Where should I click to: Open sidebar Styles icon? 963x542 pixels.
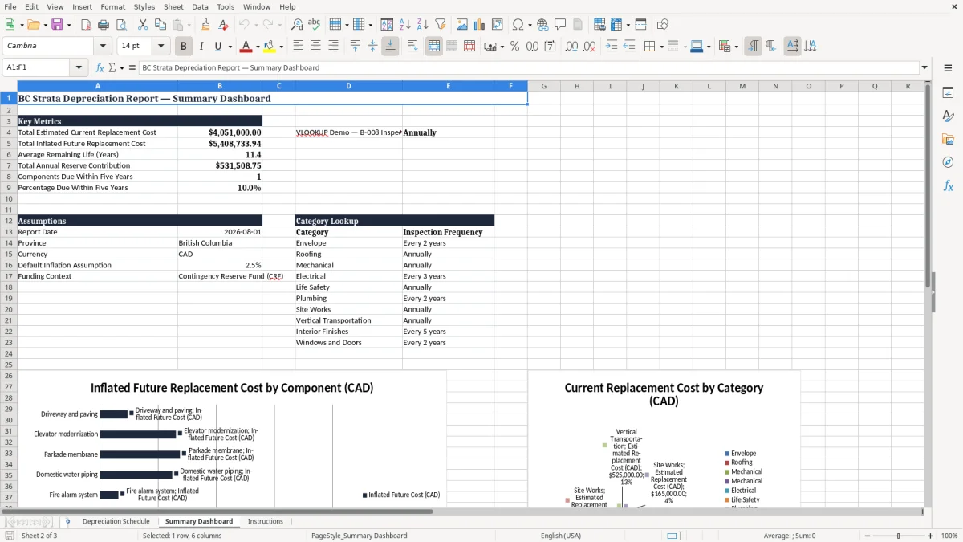[948, 116]
